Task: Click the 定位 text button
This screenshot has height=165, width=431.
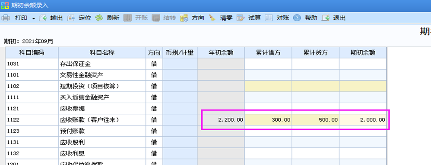Action: point(85,18)
